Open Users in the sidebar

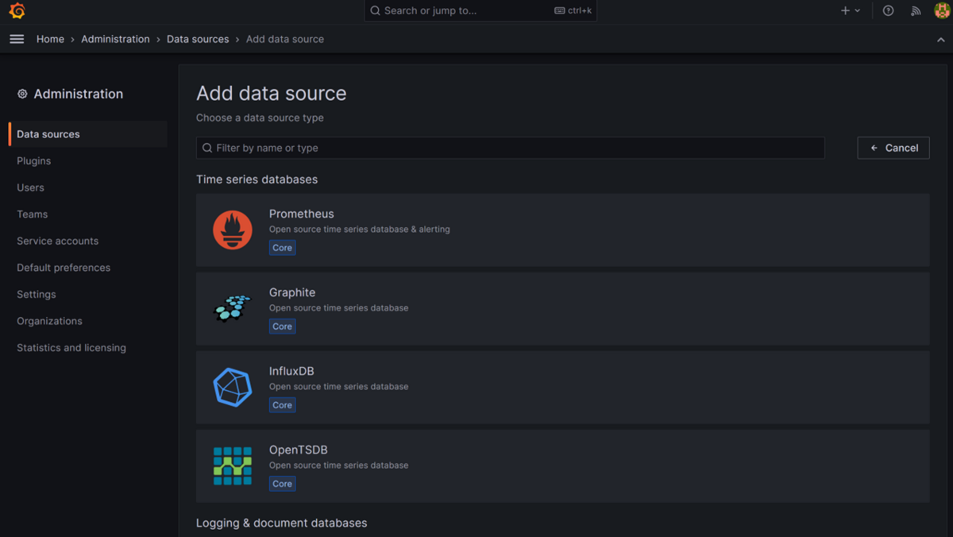coord(30,187)
